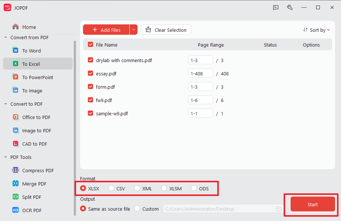Image resolution: width=341 pixels, height=221 pixels.
Task: Click the Options column header
Action: tap(311, 45)
